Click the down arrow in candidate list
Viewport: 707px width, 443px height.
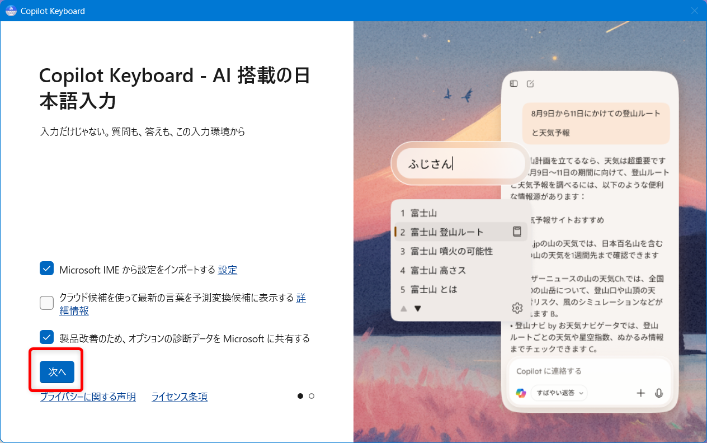tap(417, 308)
